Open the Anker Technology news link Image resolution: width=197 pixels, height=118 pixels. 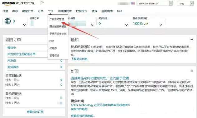coord(100,105)
